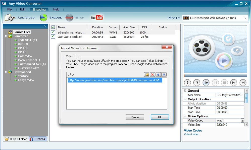The width and height of the screenshot is (251, 150).
Task: Set clip end marker button
Action: pos(197,82)
